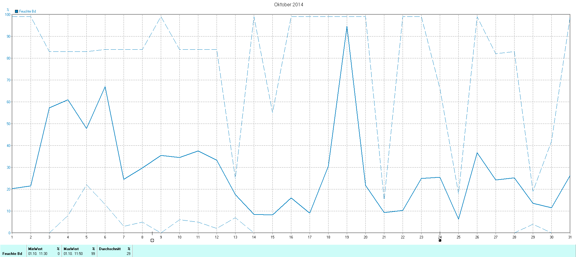Screen dimensions: 576x257
Task: Click the percent sign beside Durchschnitt
Action: click(x=129, y=249)
